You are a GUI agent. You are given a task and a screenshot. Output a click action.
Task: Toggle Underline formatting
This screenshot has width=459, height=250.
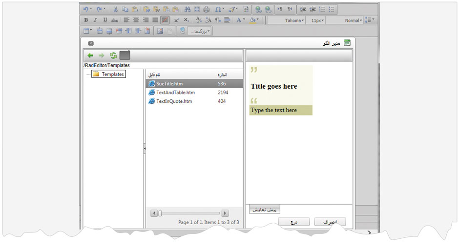[105, 20]
